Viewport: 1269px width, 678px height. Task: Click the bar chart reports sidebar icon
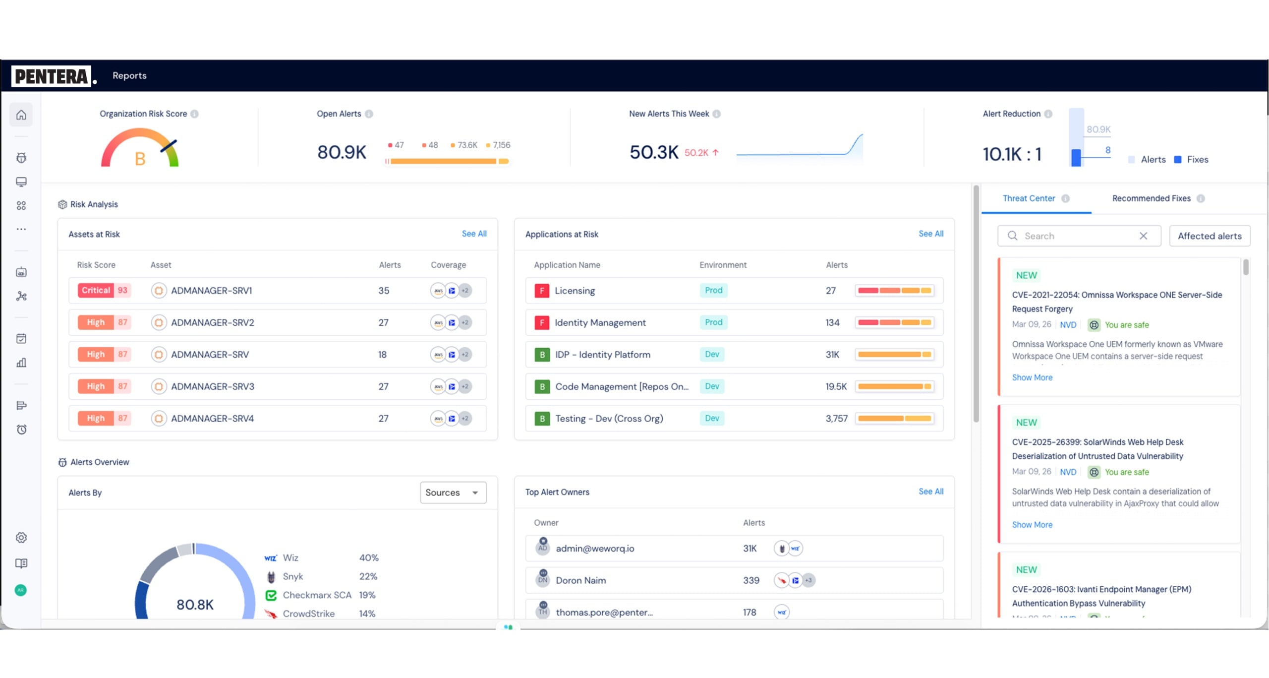(x=21, y=363)
